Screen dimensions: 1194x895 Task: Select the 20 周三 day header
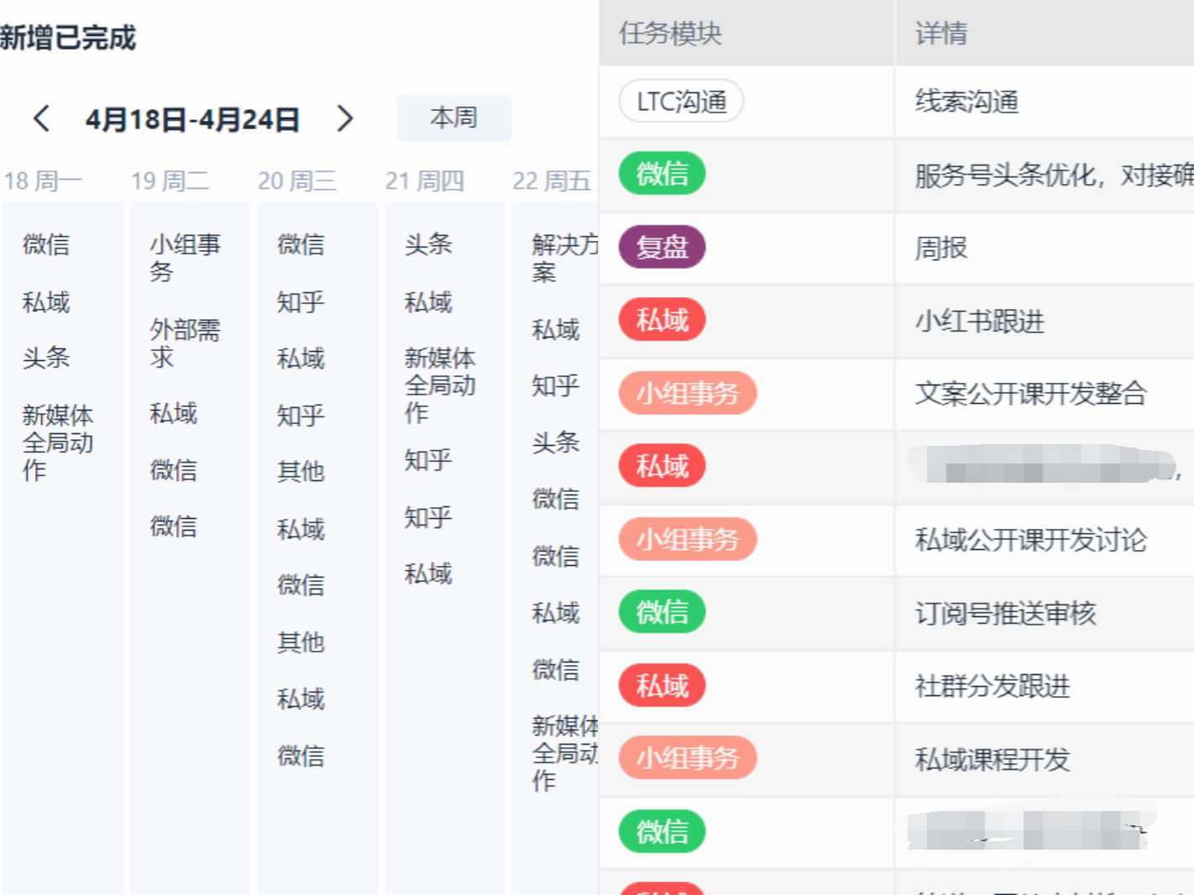tap(297, 181)
